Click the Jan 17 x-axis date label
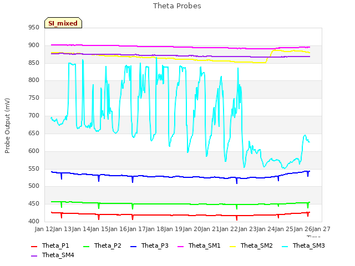The image size is (355, 266). point(136,229)
